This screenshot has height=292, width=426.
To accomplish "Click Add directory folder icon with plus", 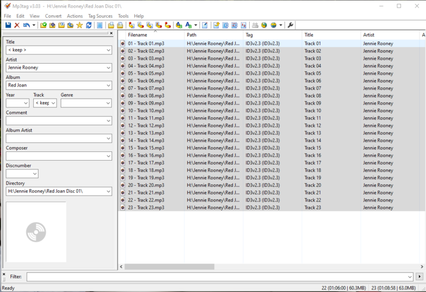I will tap(52, 25).
